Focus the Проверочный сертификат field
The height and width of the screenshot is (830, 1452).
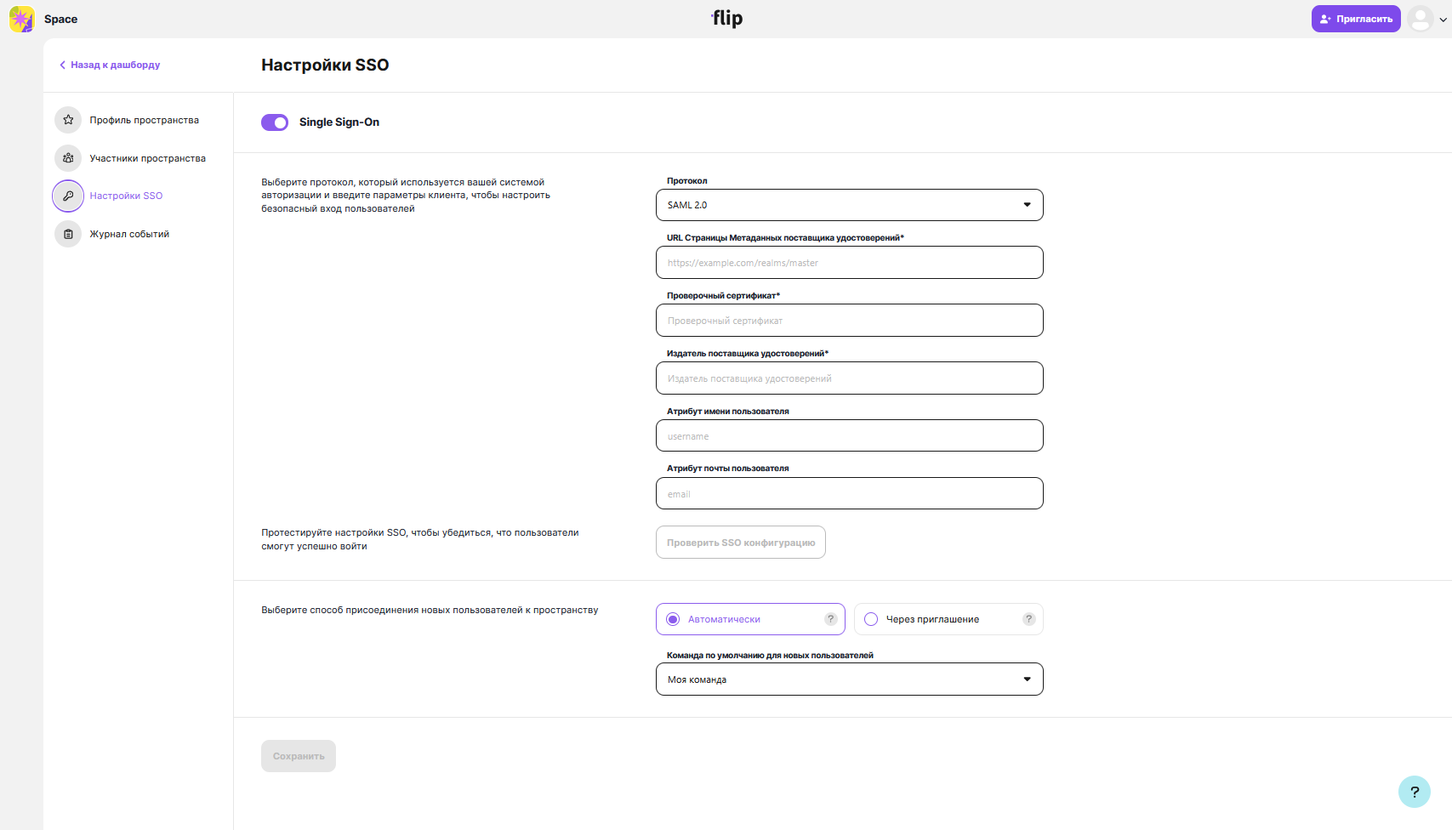point(849,321)
